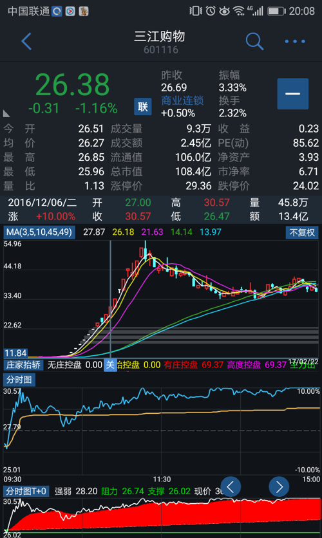This screenshot has width=322, height=538.
Task: Select the 分时图T+0 tab label
Action: click(x=26, y=491)
